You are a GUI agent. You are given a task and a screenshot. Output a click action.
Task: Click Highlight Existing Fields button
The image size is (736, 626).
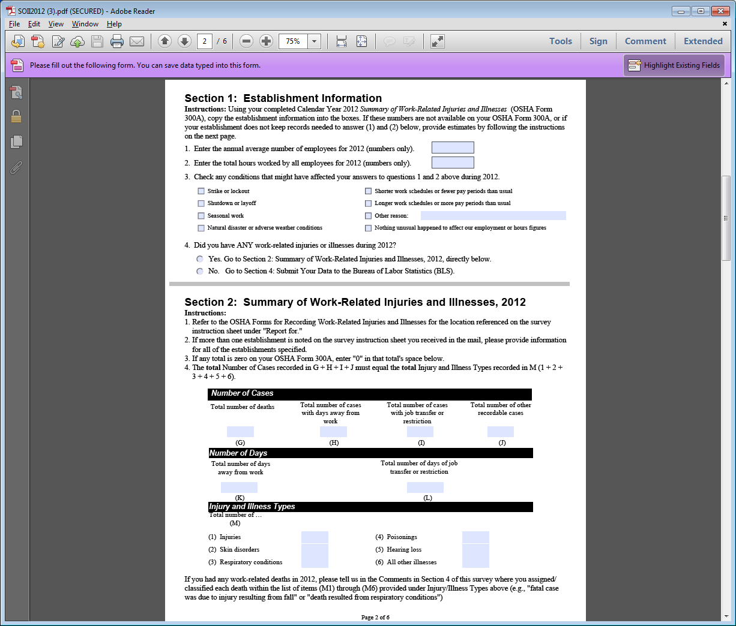click(x=674, y=65)
